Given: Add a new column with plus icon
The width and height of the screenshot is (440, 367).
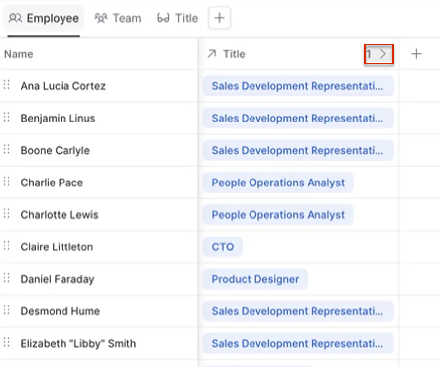Looking at the screenshot, I should point(416,54).
